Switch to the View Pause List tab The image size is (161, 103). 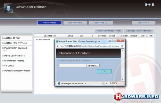pyautogui.click(x=75, y=23)
